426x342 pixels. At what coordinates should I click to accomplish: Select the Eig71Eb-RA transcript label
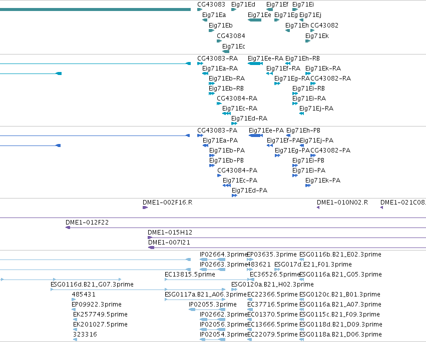point(227,78)
